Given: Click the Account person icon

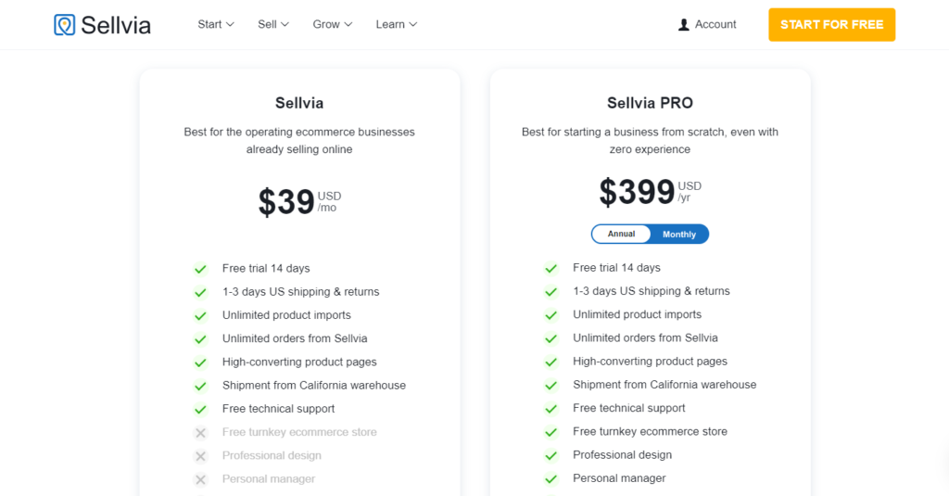Looking at the screenshot, I should (683, 25).
